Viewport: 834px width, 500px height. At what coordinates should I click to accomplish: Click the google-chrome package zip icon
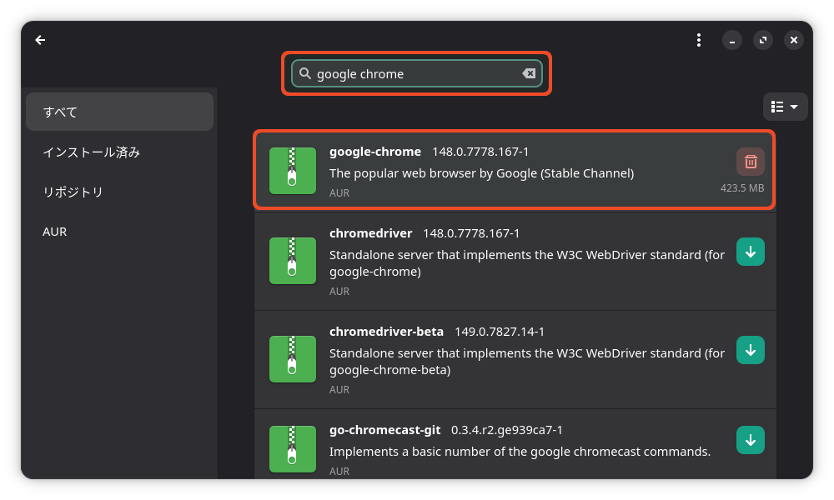point(293,171)
